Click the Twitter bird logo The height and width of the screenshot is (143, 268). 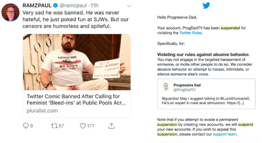click(206, 5)
